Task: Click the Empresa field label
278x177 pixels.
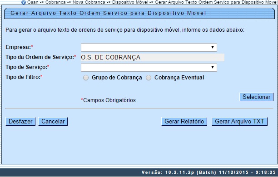Action: pos(19,47)
